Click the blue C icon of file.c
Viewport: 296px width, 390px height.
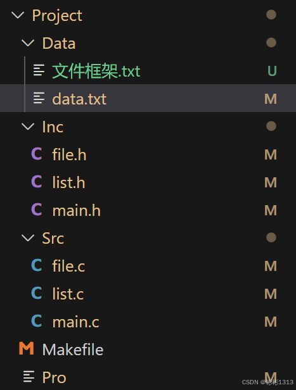pos(36,265)
